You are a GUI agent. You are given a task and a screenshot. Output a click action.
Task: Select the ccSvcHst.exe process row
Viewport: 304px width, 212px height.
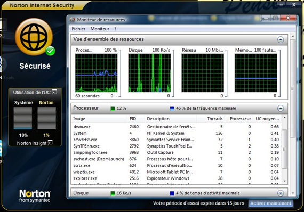click(x=176, y=140)
